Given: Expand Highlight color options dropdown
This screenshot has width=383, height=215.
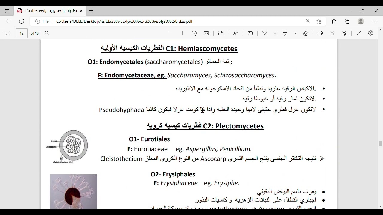Looking at the screenshot, I should (295, 33).
